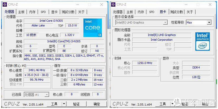The height and width of the screenshot is (109, 218).
Task: Open the 性能等级 Max dropdown
Action: (x=199, y=22)
